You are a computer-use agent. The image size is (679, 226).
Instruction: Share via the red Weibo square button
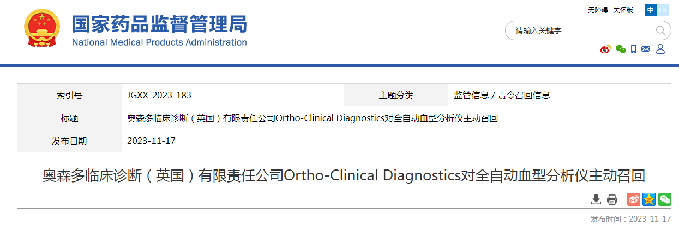pyautogui.click(x=633, y=199)
